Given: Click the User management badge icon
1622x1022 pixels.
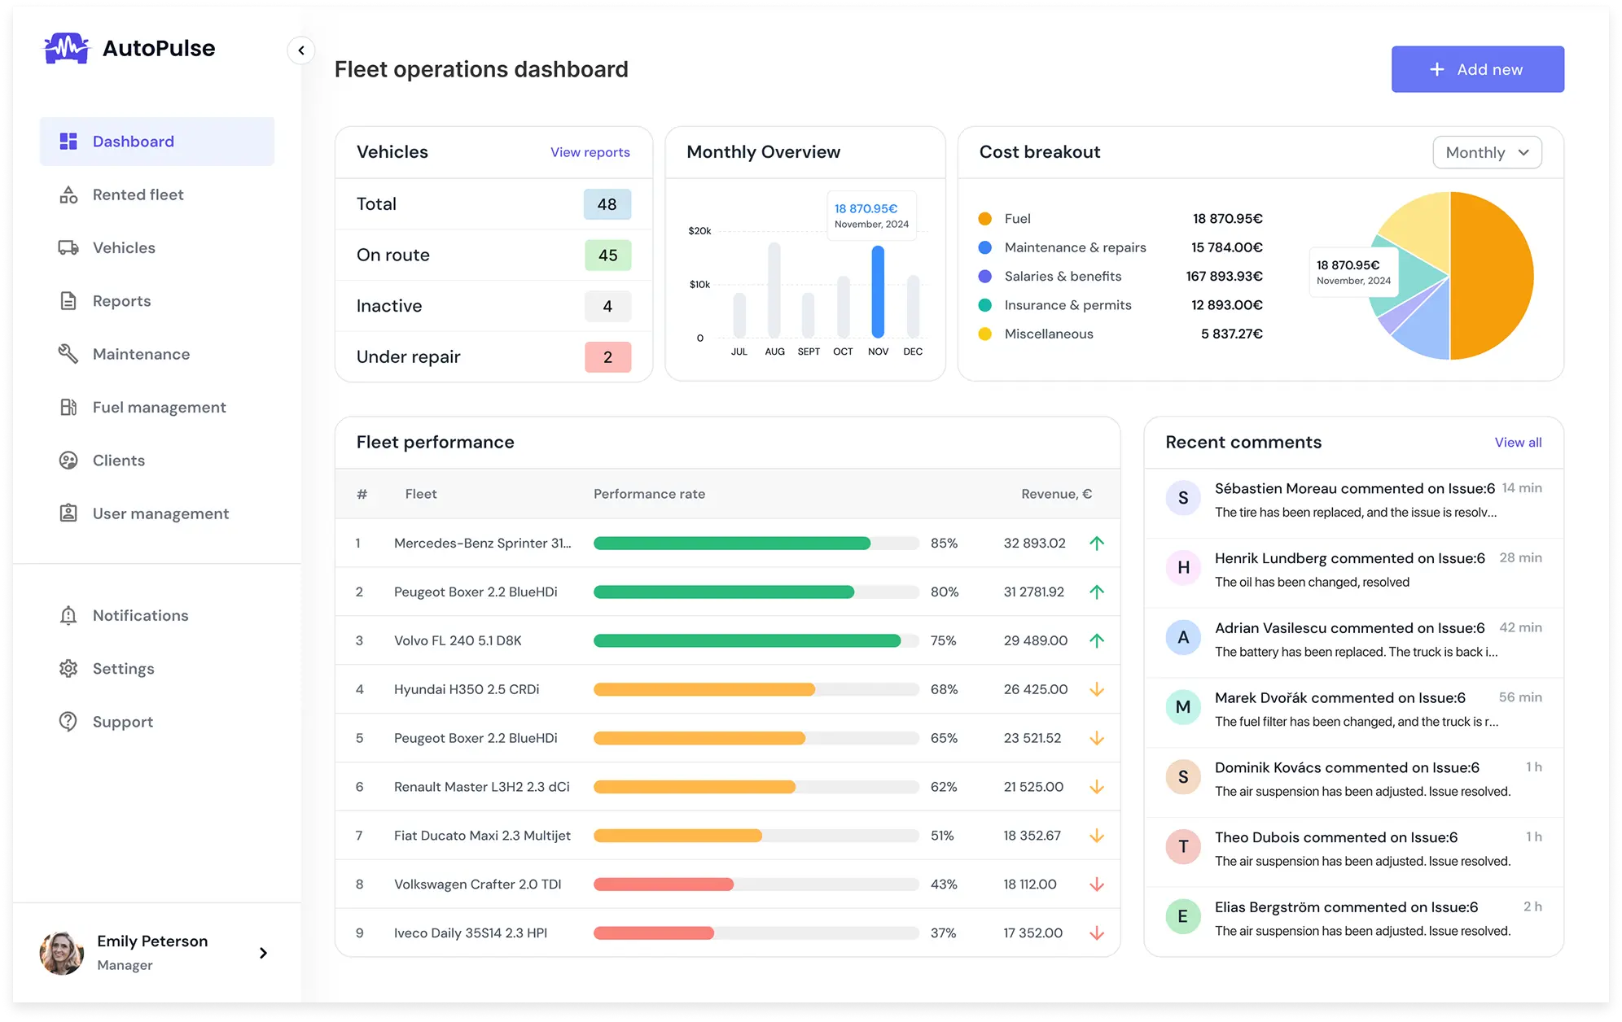Looking at the screenshot, I should coord(68,513).
